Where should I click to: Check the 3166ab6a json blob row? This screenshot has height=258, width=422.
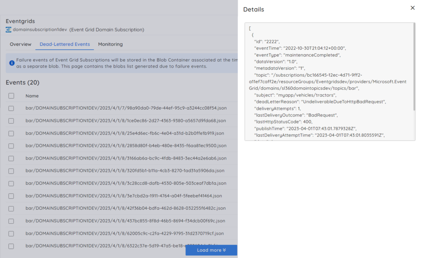pos(11,158)
